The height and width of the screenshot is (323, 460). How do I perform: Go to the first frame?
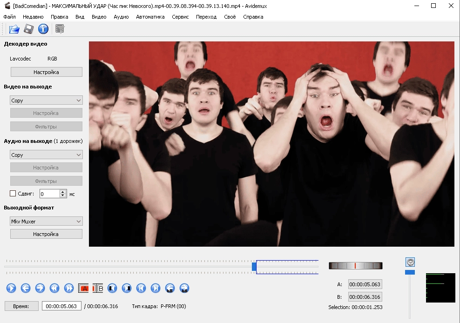[141, 288]
